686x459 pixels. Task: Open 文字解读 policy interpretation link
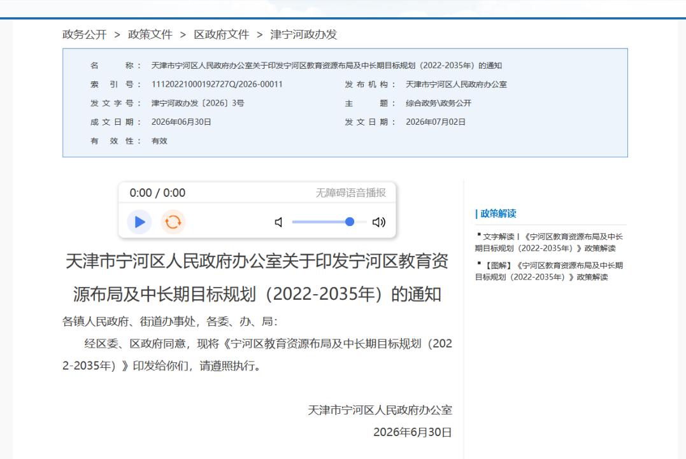pyautogui.click(x=549, y=242)
